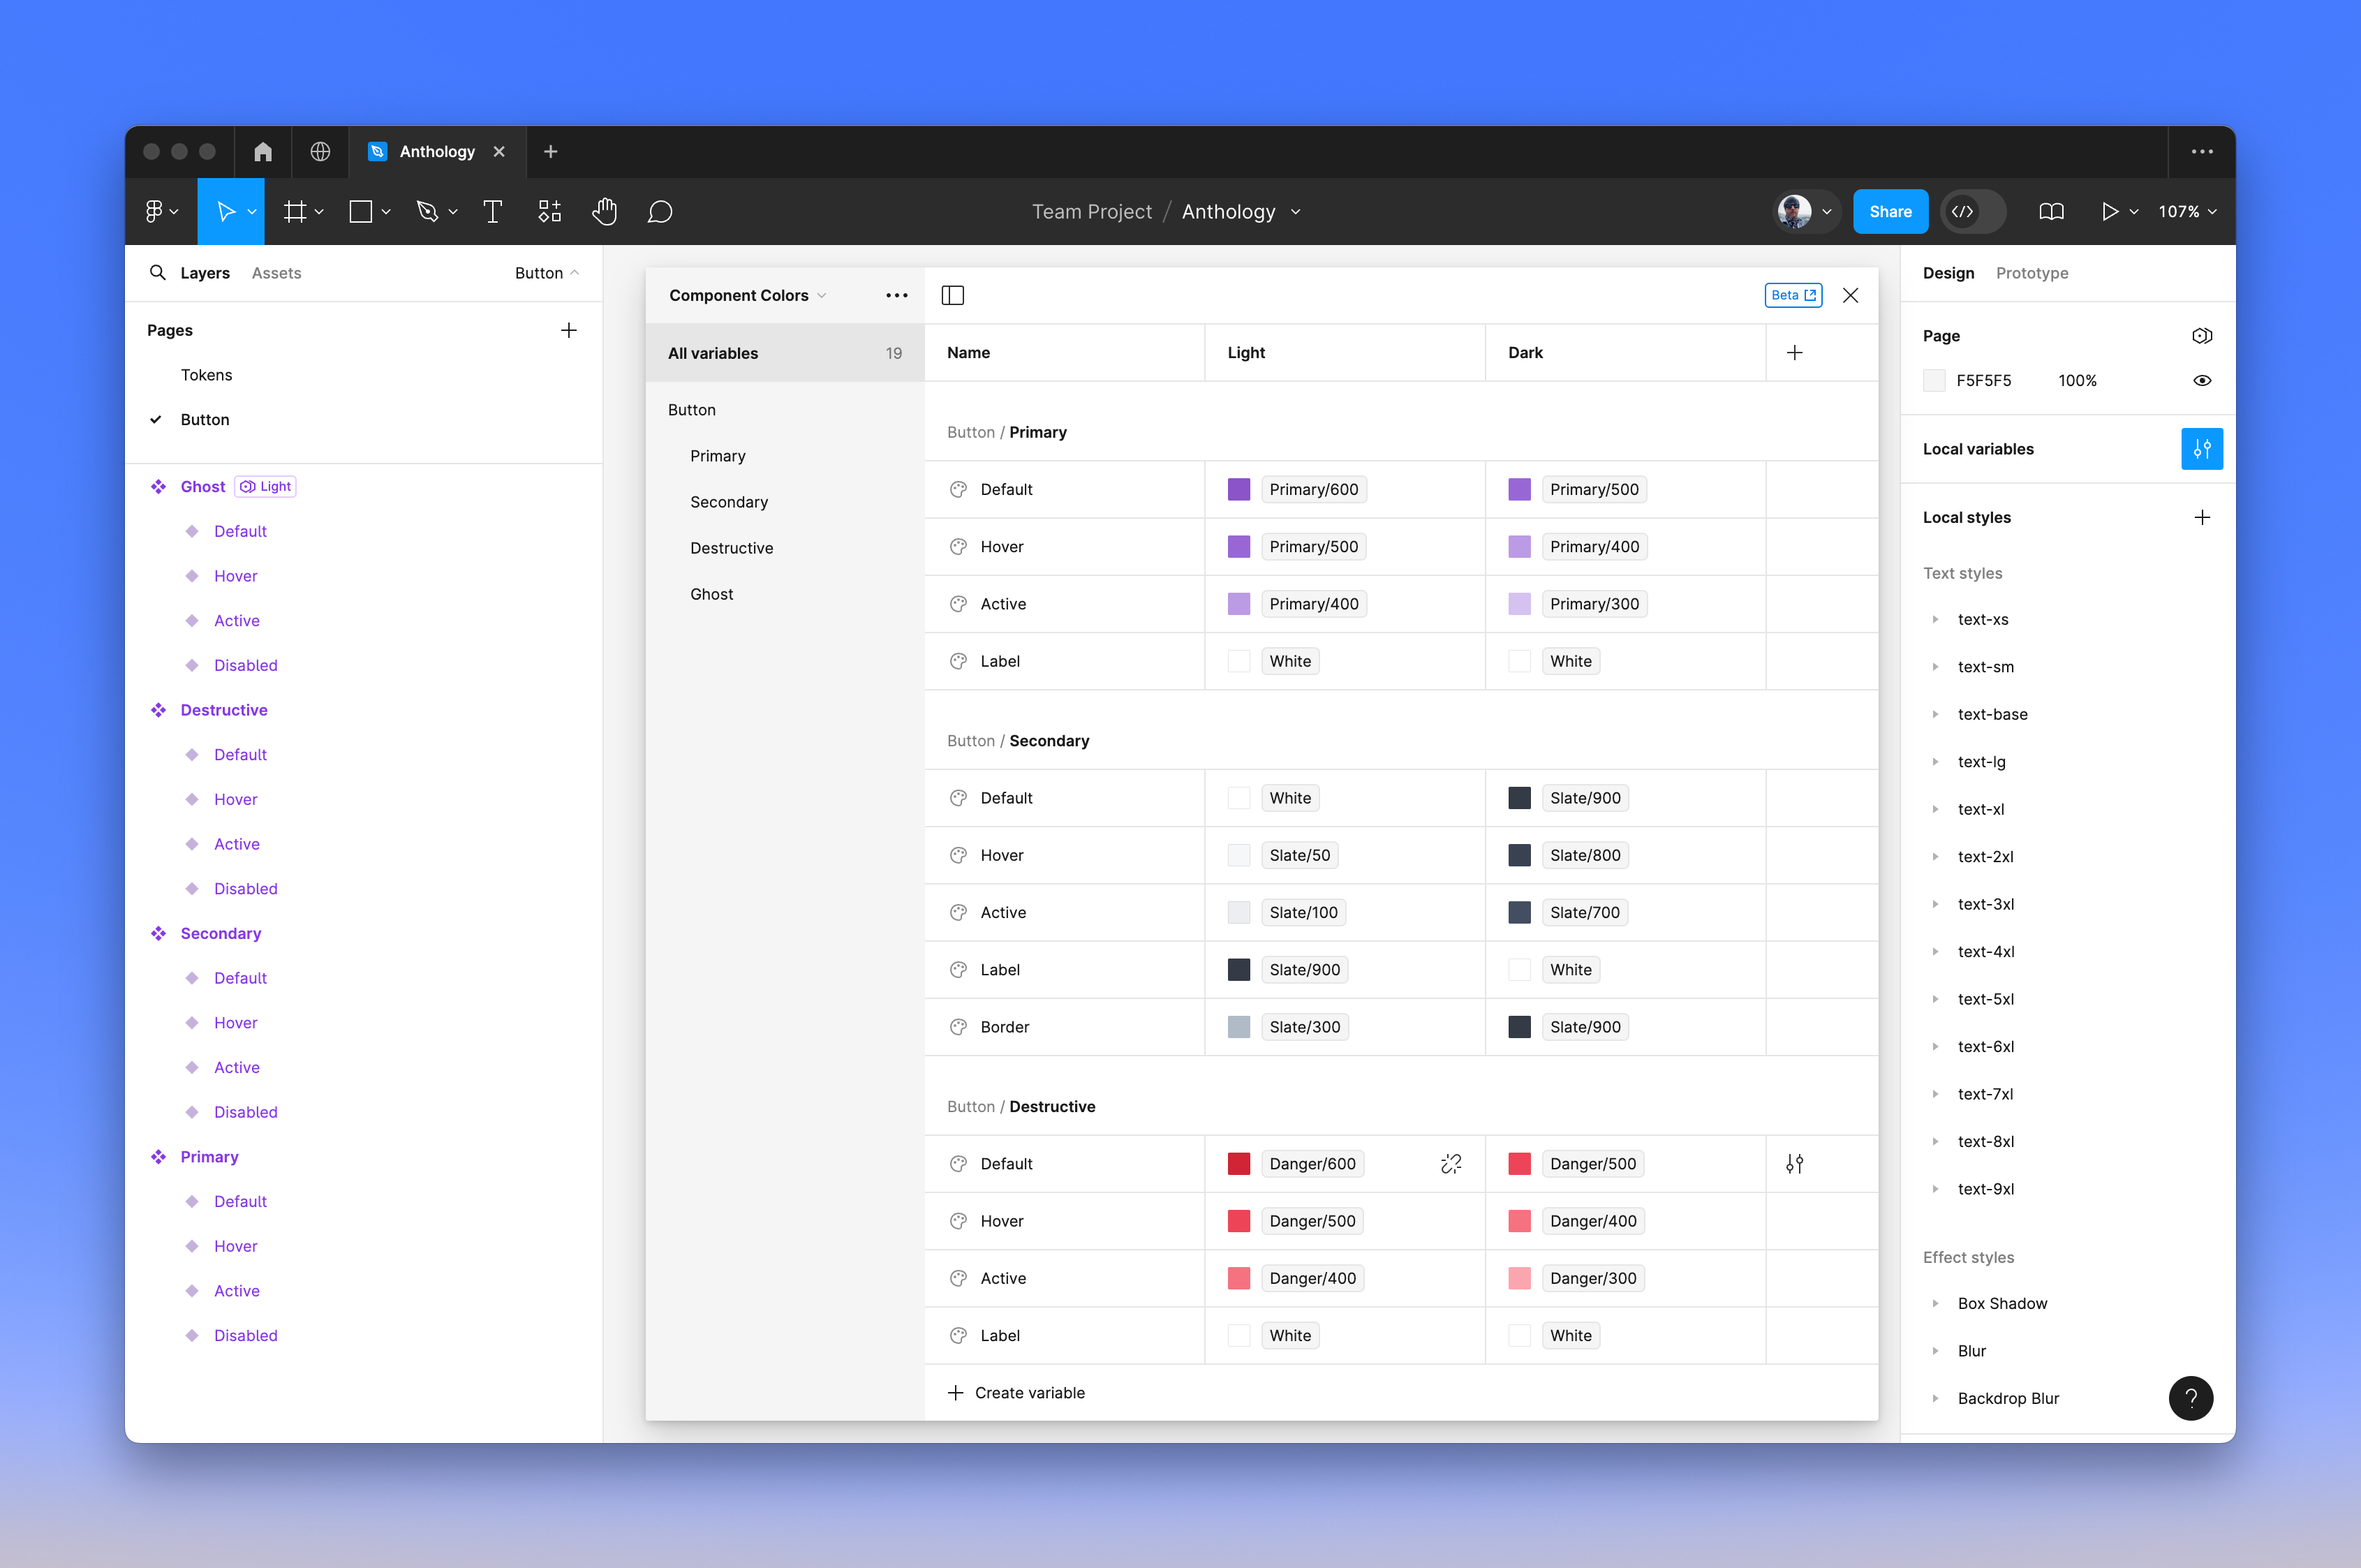Toggle the sidebar in Component Colors panel
The height and width of the screenshot is (1568, 2361).
click(952, 294)
